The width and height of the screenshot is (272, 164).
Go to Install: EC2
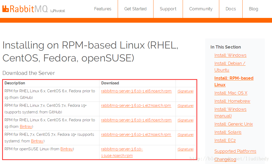[x=225, y=140]
